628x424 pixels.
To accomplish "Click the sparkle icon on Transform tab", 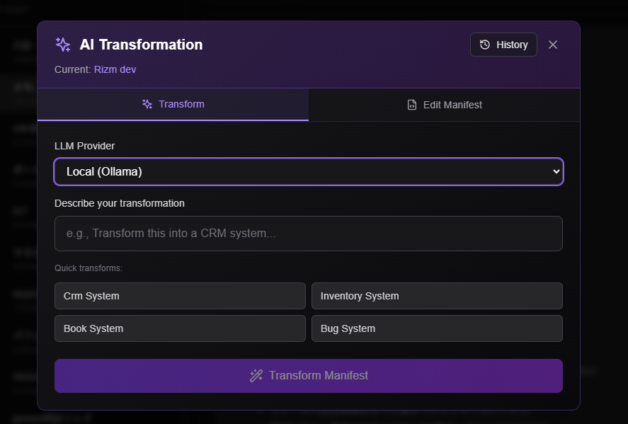I will pyautogui.click(x=147, y=104).
